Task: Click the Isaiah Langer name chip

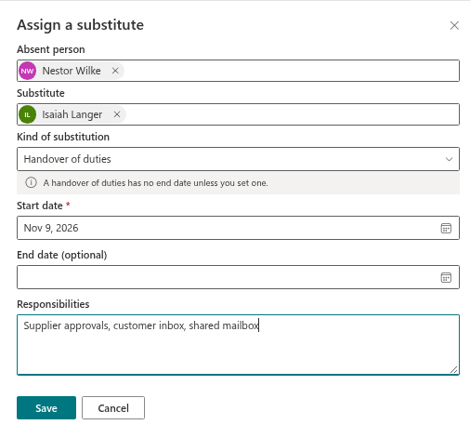Action: 72,114
